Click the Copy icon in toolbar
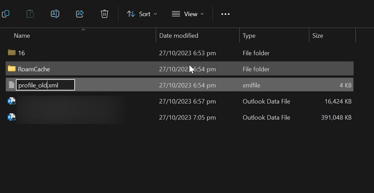The image size is (374, 193). coord(5,14)
